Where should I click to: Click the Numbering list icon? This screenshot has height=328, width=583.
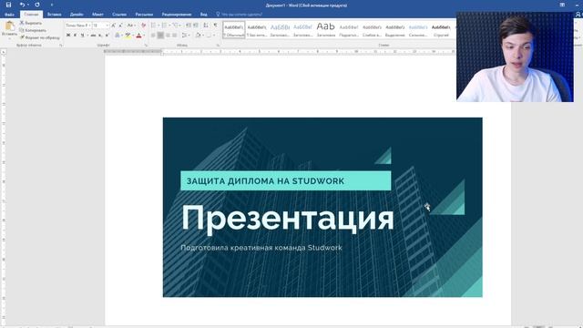[164, 26]
